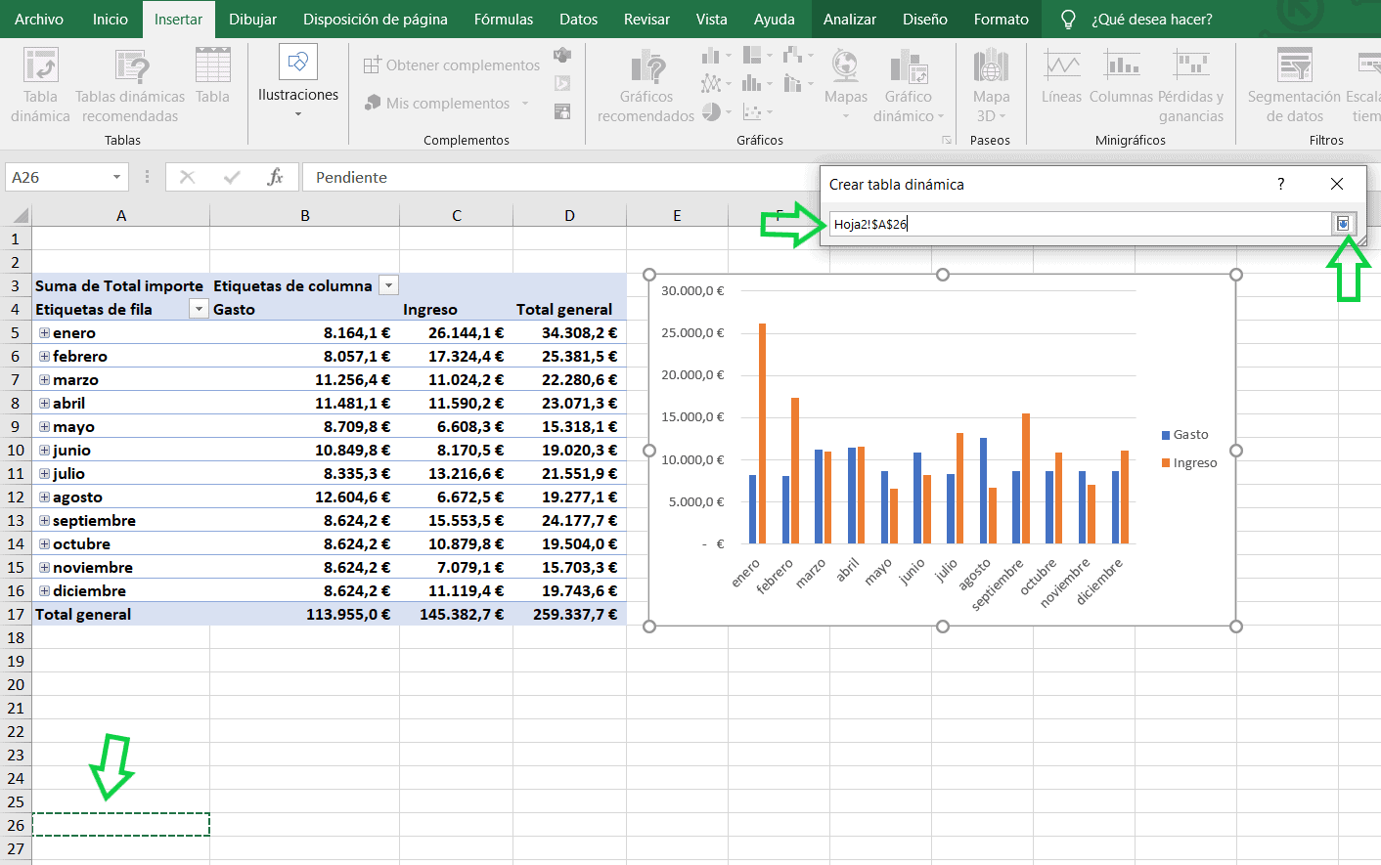Viewport: 1381px width, 865px height.
Task: Click the Ingreso legend color swatch
Action: pyautogui.click(x=1166, y=463)
